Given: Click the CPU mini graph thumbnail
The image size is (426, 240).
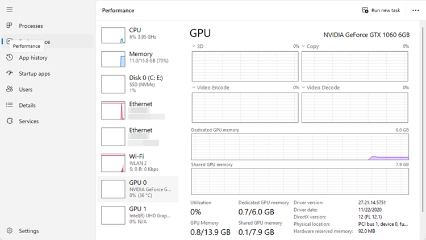Looking at the screenshot, I should [113, 35].
